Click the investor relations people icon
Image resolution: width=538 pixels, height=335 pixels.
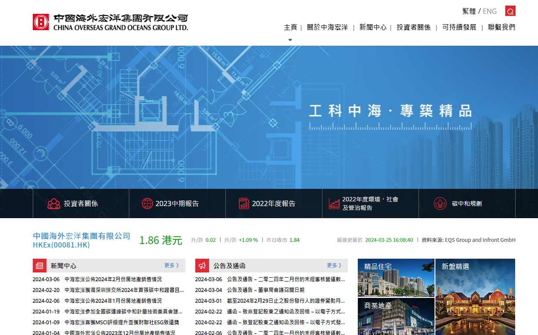click(x=53, y=204)
